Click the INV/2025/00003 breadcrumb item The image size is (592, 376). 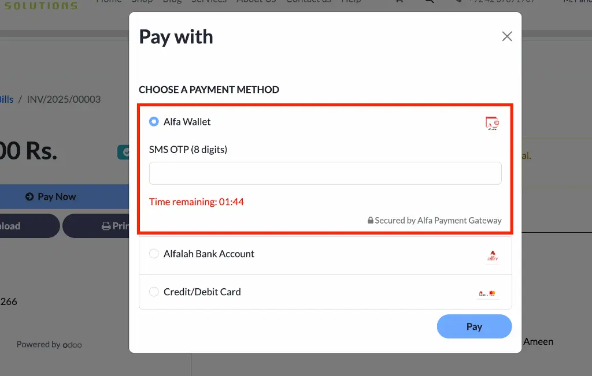64,99
